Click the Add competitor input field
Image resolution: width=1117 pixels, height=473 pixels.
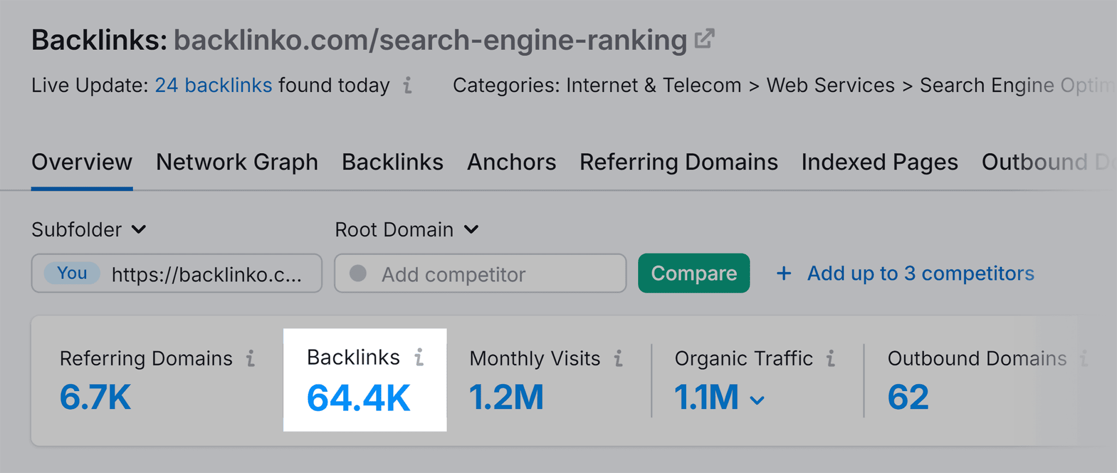point(480,273)
